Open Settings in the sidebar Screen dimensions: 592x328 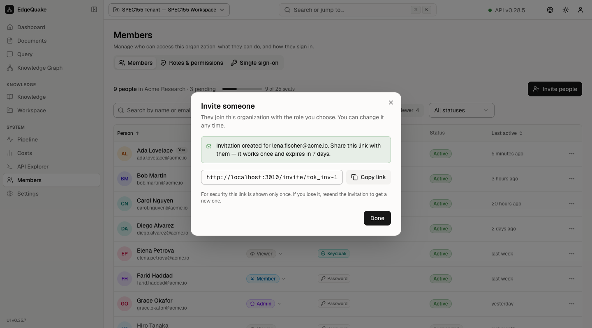click(x=51, y=194)
